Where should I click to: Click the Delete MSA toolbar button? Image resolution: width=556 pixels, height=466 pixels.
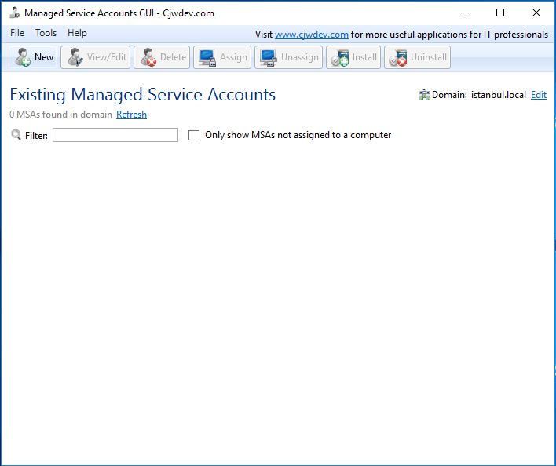tap(162, 57)
